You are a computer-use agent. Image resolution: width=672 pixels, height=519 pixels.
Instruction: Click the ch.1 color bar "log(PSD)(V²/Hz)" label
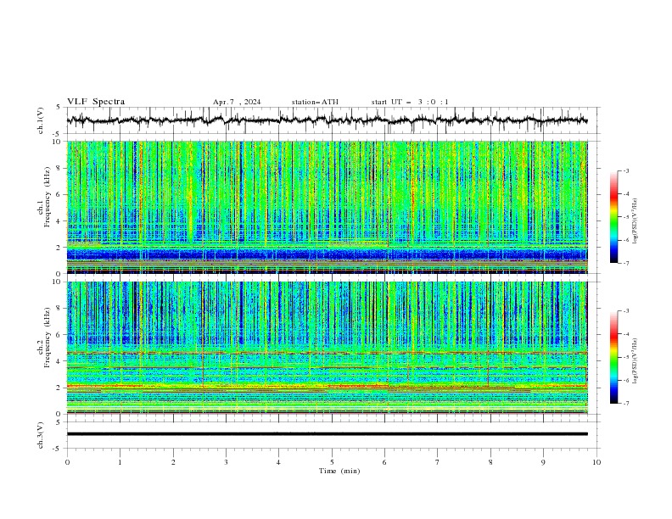(x=636, y=221)
